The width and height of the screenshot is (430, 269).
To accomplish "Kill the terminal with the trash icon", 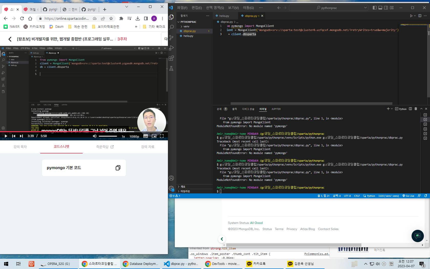I will [x=416, y=109].
